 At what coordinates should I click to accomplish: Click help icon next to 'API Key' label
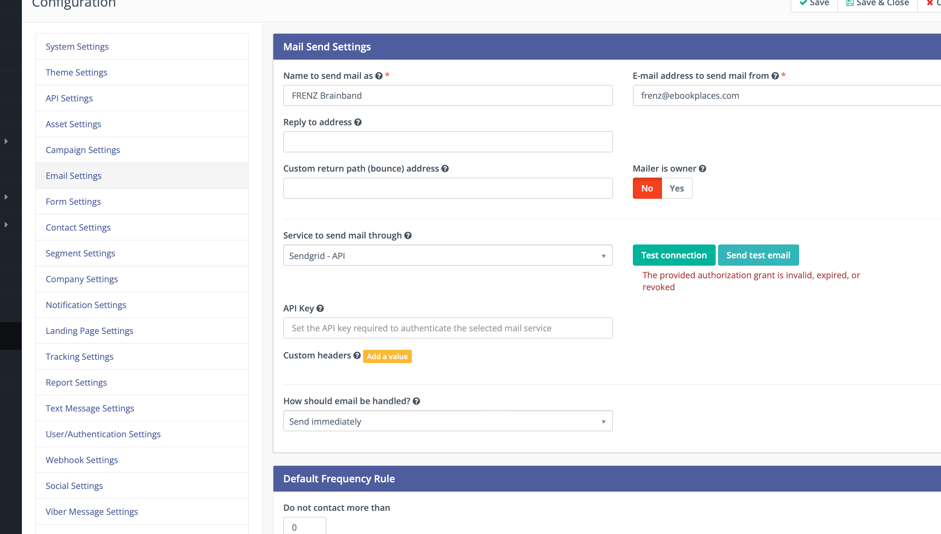[320, 308]
